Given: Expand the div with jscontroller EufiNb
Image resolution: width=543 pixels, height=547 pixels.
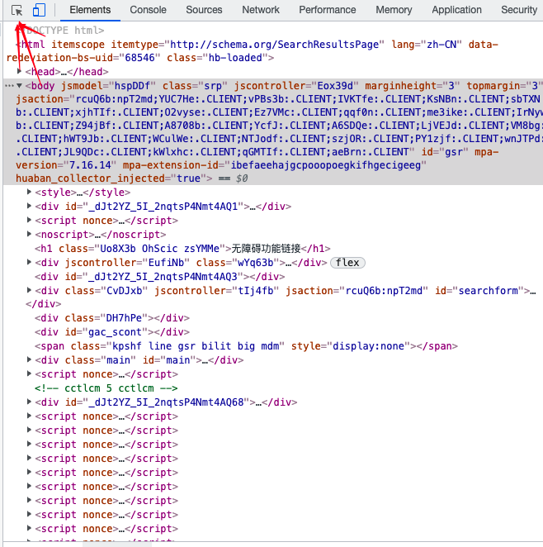Looking at the screenshot, I should pos(29,262).
